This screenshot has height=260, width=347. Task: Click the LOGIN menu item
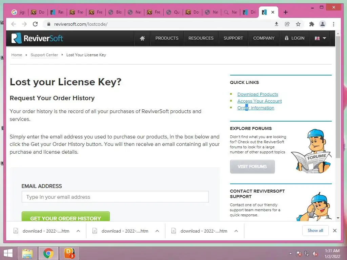294,38
